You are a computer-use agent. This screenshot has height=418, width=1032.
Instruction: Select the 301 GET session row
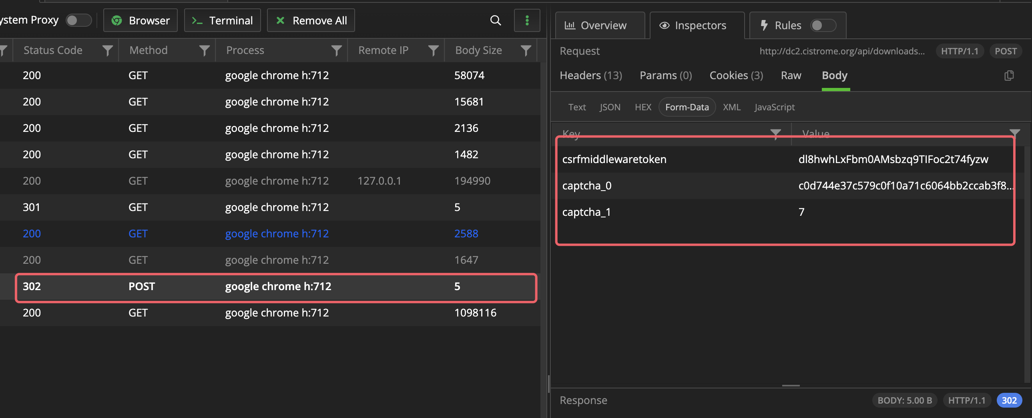pyautogui.click(x=270, y=207)
